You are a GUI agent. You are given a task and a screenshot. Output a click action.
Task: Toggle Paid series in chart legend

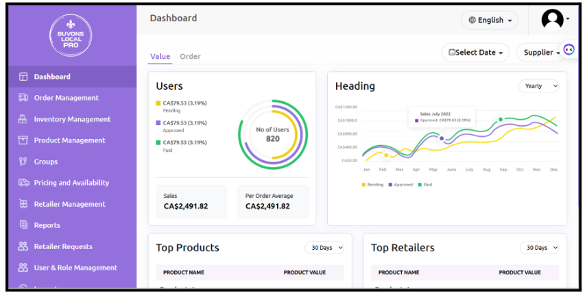425,185
